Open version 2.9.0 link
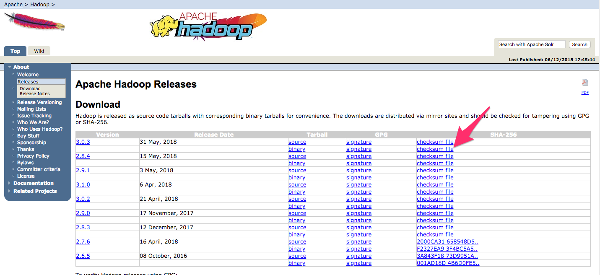 (83, 213)
